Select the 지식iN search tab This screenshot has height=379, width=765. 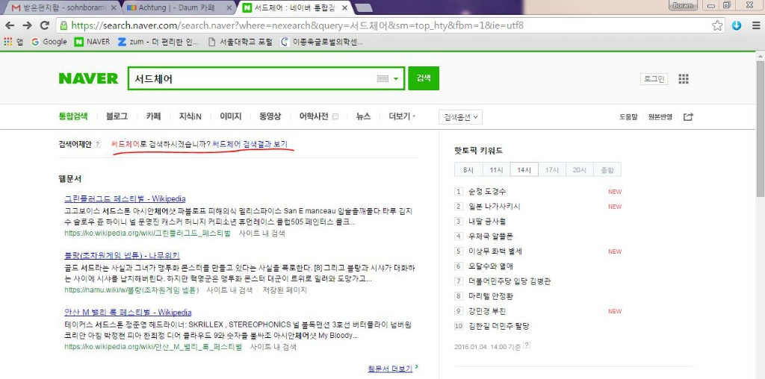coord(191,116)
